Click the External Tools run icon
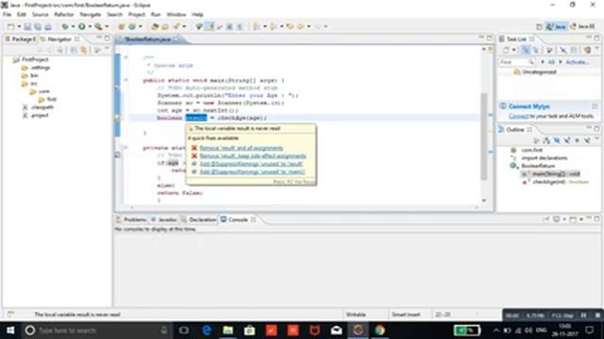The image size is (604, 339). coord(98,26)
